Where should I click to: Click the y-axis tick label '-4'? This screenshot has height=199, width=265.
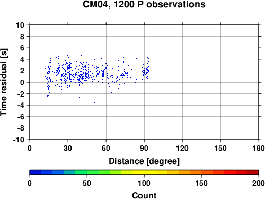tap(21, 105)
